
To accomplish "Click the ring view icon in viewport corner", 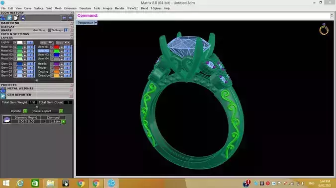I will click(324, 29).
